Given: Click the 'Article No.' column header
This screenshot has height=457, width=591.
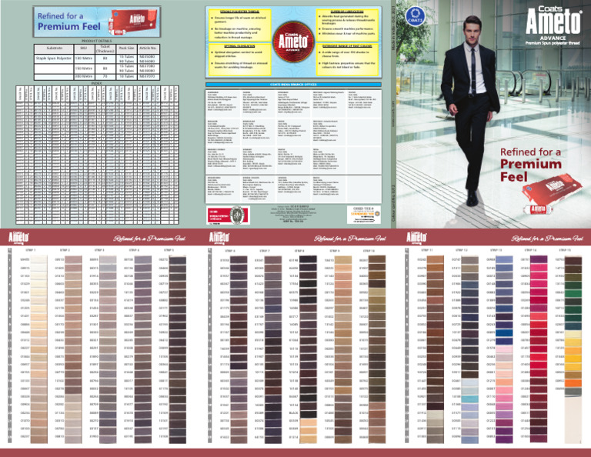Looking at the screenshot, I should [x=148, y=48].
